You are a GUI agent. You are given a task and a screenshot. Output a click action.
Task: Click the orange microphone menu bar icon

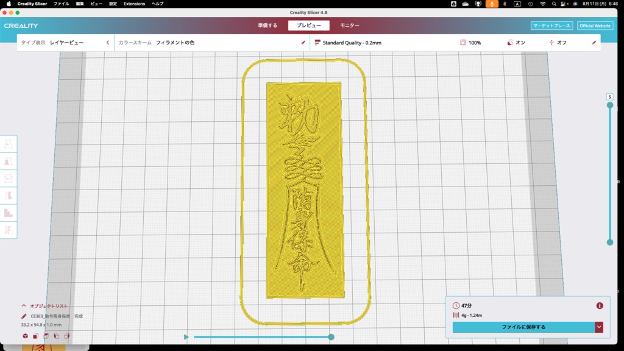point(492,4)
